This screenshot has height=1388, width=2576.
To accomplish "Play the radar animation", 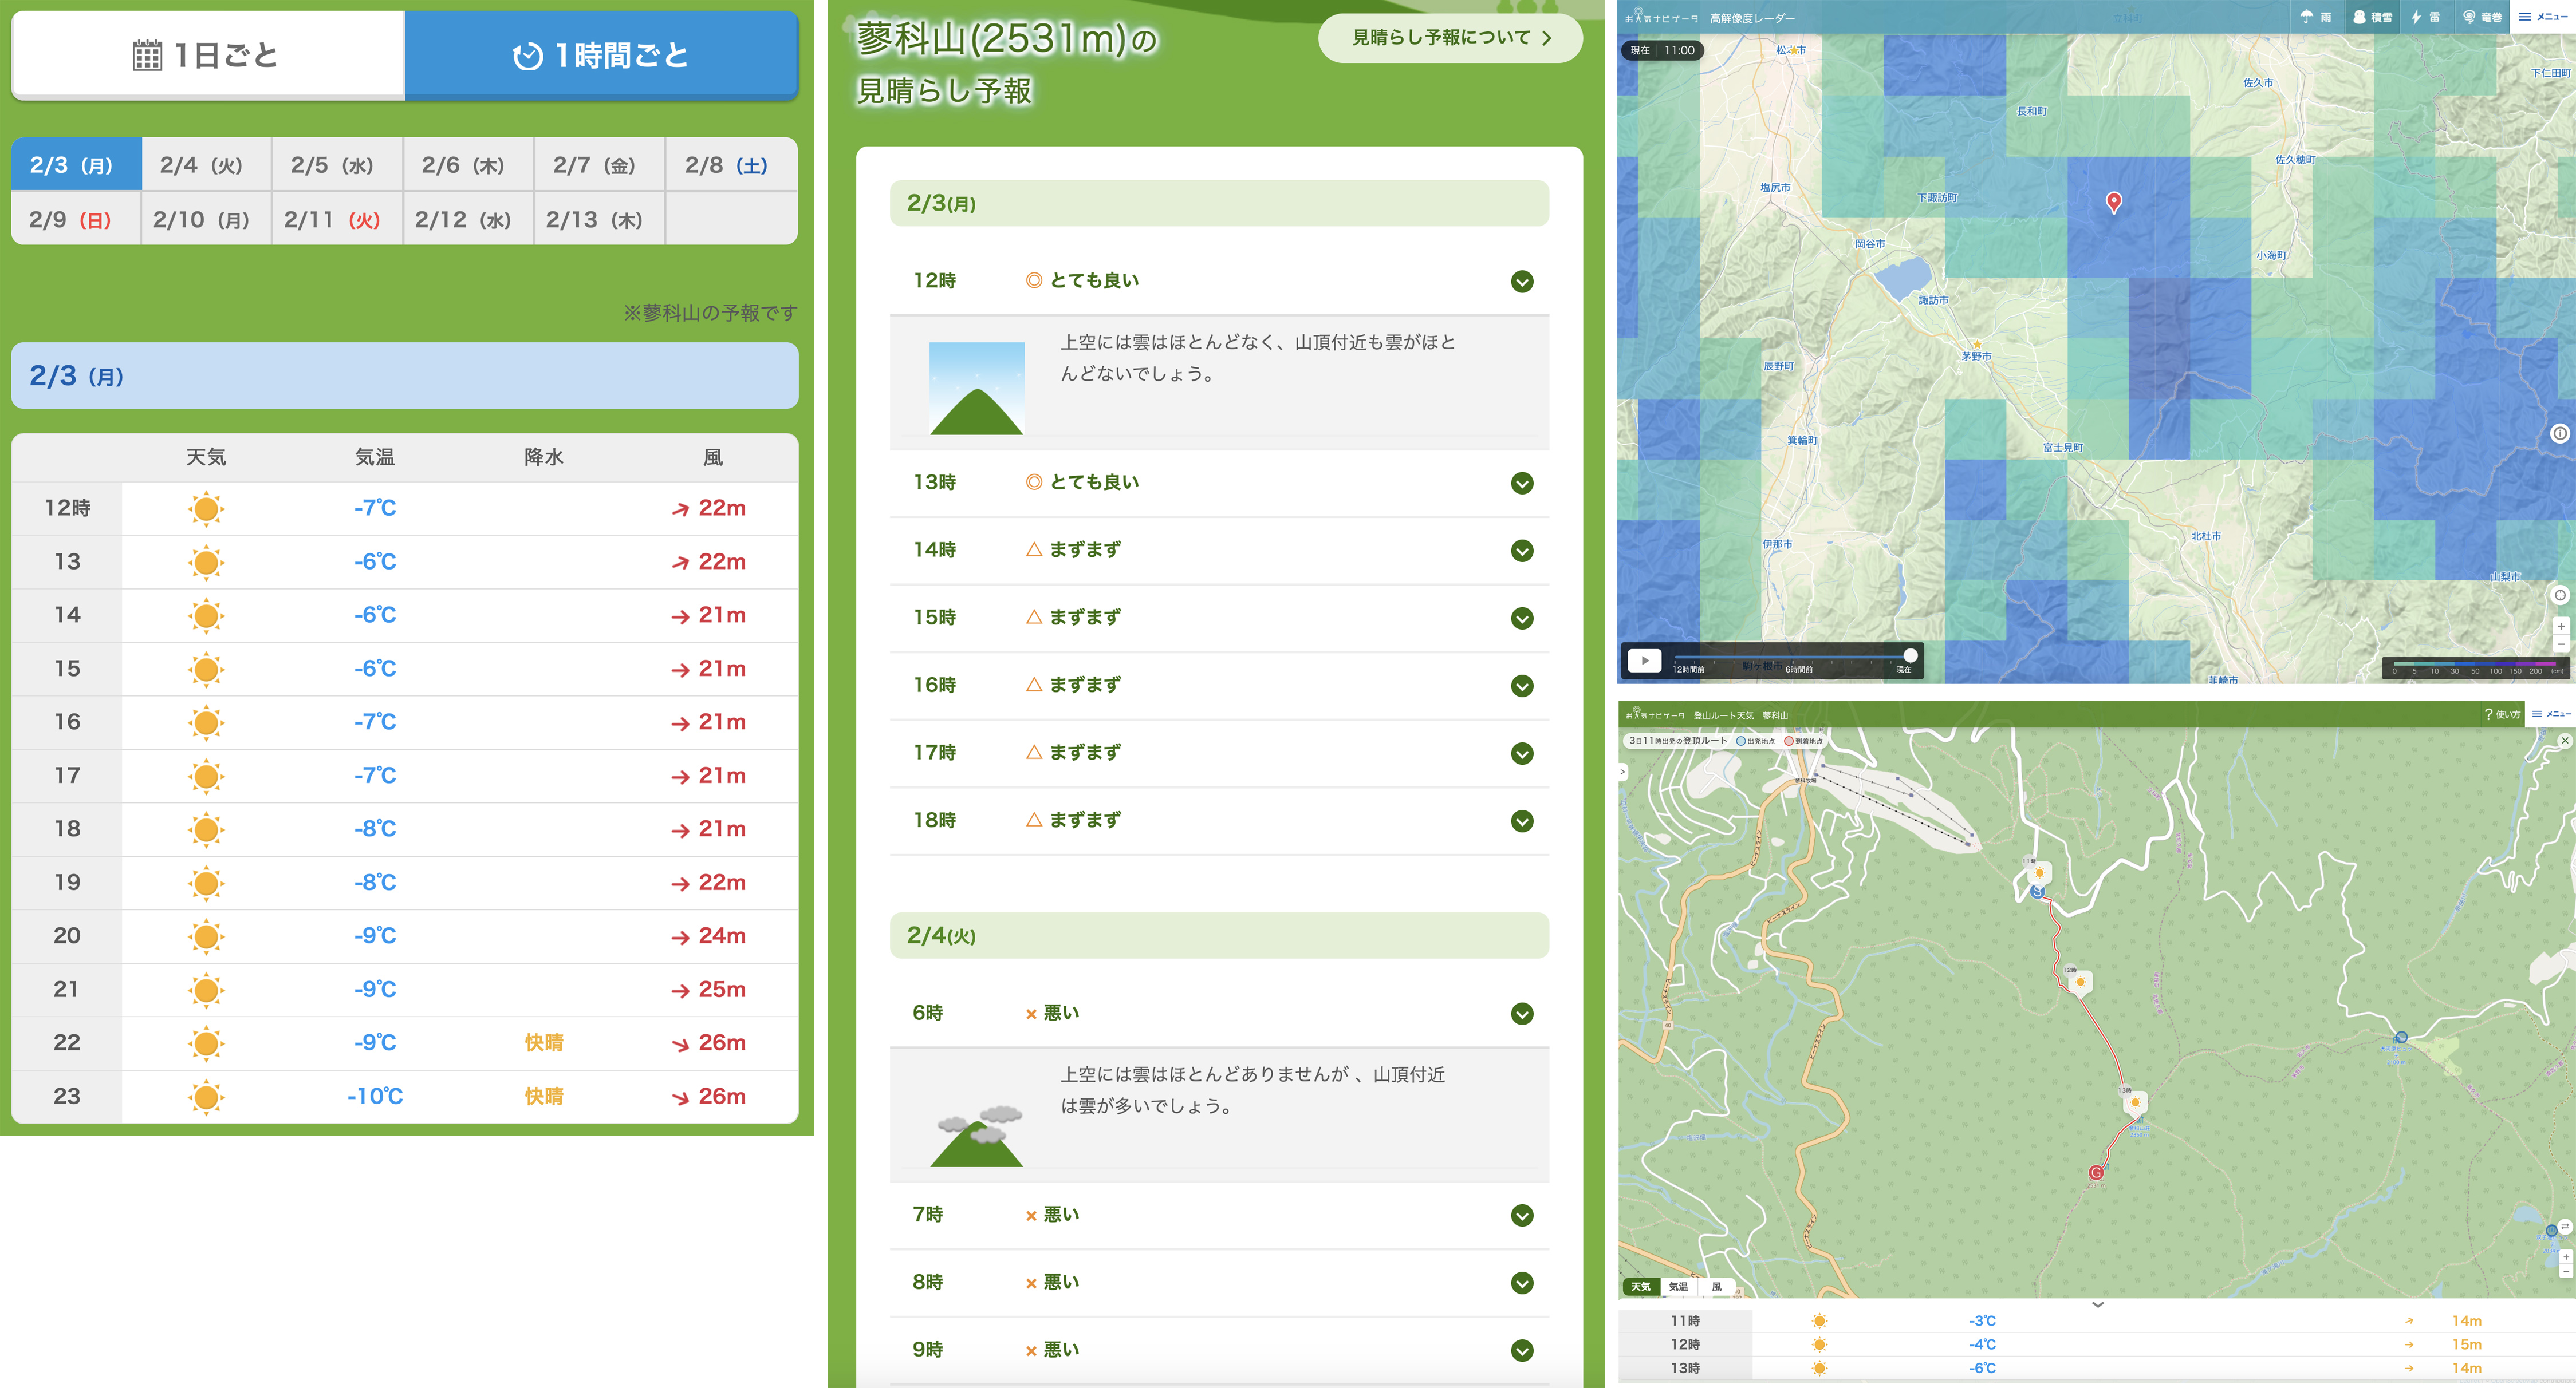I will click(1644, 661).
